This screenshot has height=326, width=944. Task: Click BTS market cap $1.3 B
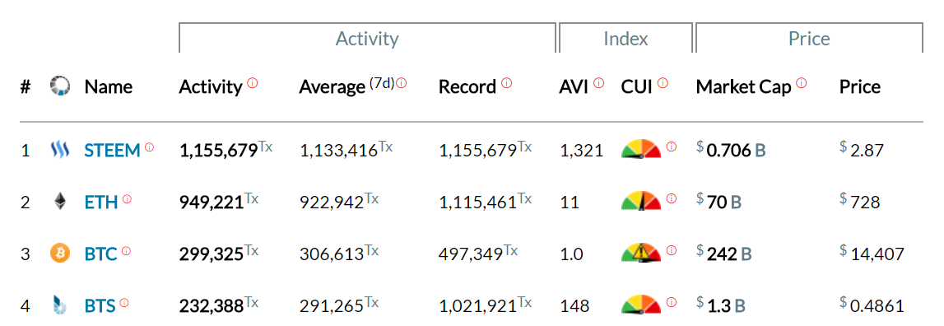pyautogui.click(x=721, y=306)
